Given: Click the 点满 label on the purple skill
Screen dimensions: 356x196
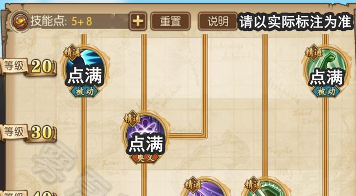Looking at the screenshot, I should point(146,144).
